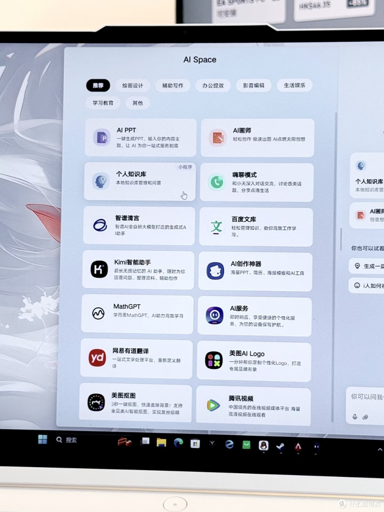384x512 pixels.
Task: Open the 网易有道翻译 yd icon
Action: tap(97, 358)
